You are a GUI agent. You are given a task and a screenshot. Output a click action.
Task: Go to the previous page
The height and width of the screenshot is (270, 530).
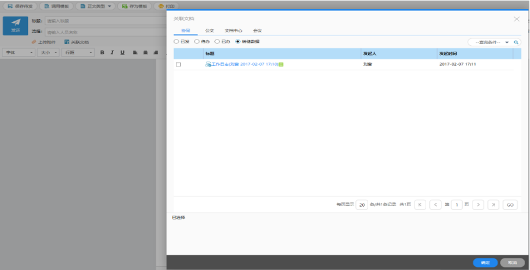coord(435,205)
